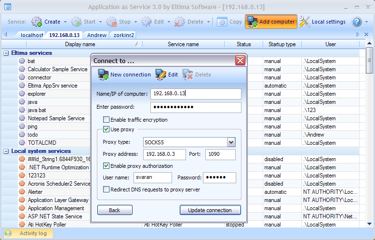Sort by User column header
375x240 pixels.
(331, 44)
